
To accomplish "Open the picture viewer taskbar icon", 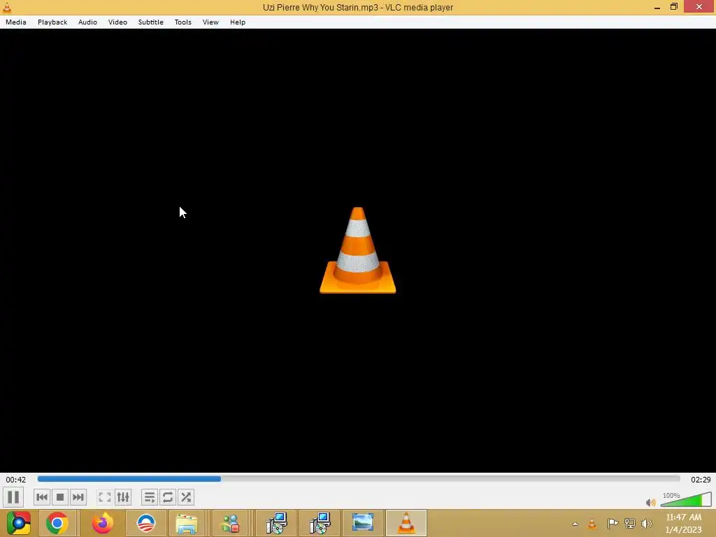I will 363,523.
